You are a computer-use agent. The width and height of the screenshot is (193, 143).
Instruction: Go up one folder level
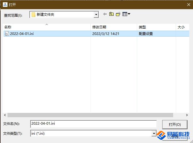coord(111,14)
